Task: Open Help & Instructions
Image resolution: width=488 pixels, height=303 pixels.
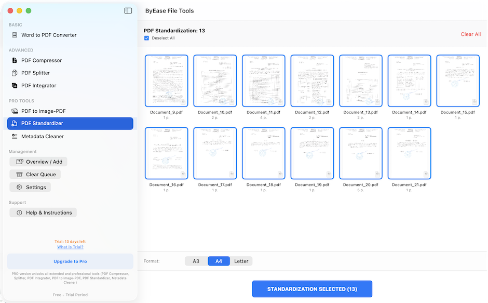Action: (x=43, y=213)
